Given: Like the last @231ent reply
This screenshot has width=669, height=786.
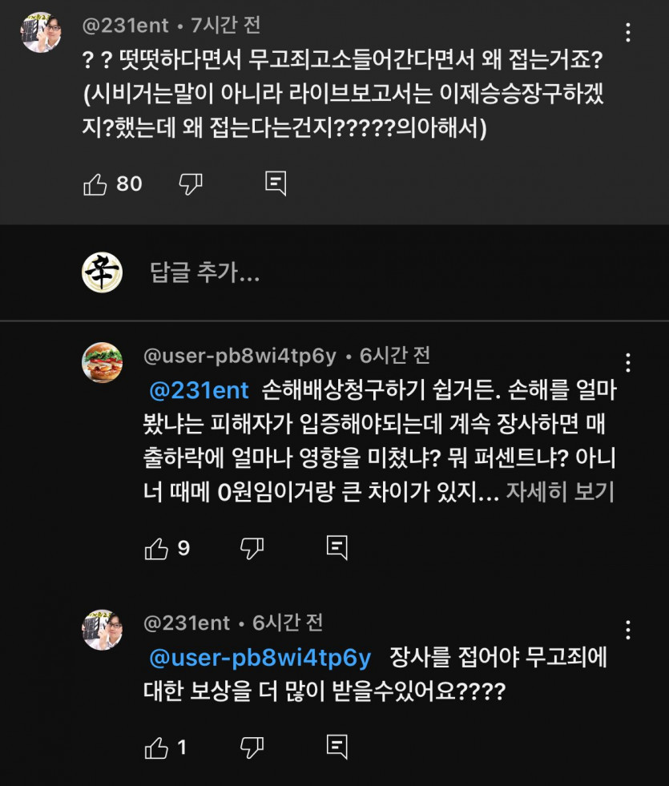Looking at the screenshot, I should pyautogui.click(x=156, y=748).
